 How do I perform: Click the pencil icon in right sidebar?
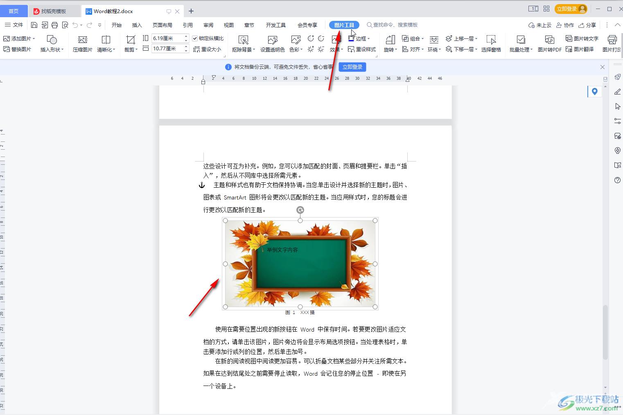(x=618, y=92)
